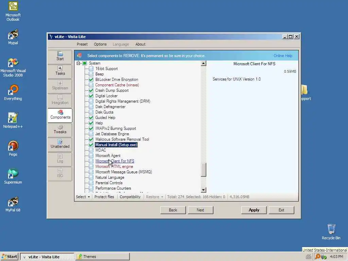Click the Integration sidebar item

tap(60, 100)
